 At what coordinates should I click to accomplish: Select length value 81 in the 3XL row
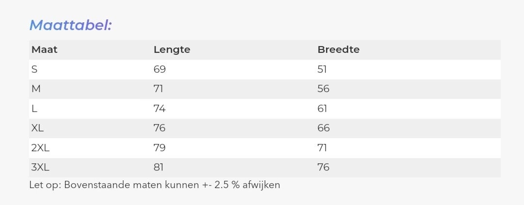(x=159, y=168)
